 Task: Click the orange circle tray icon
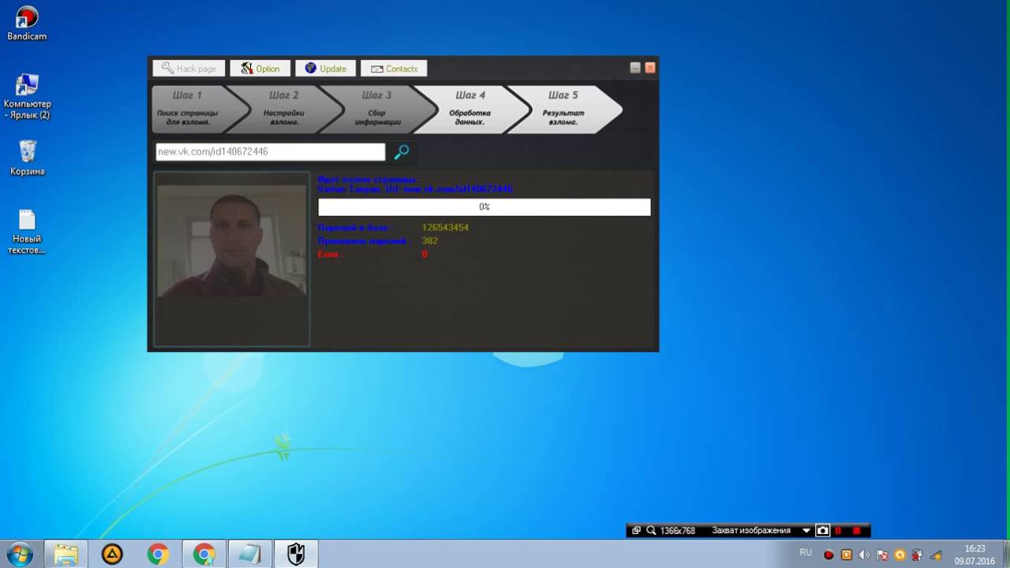[900, 555]
